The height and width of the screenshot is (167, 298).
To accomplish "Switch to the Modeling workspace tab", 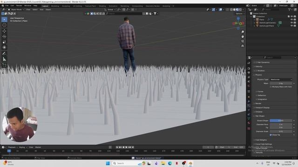I will [x=55, y=6].
